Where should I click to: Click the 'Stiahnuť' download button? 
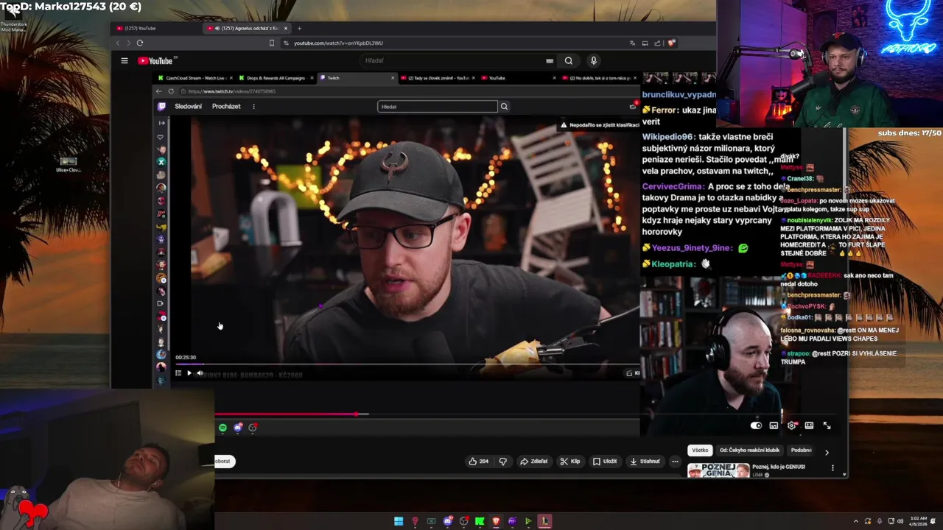point(645,462)
